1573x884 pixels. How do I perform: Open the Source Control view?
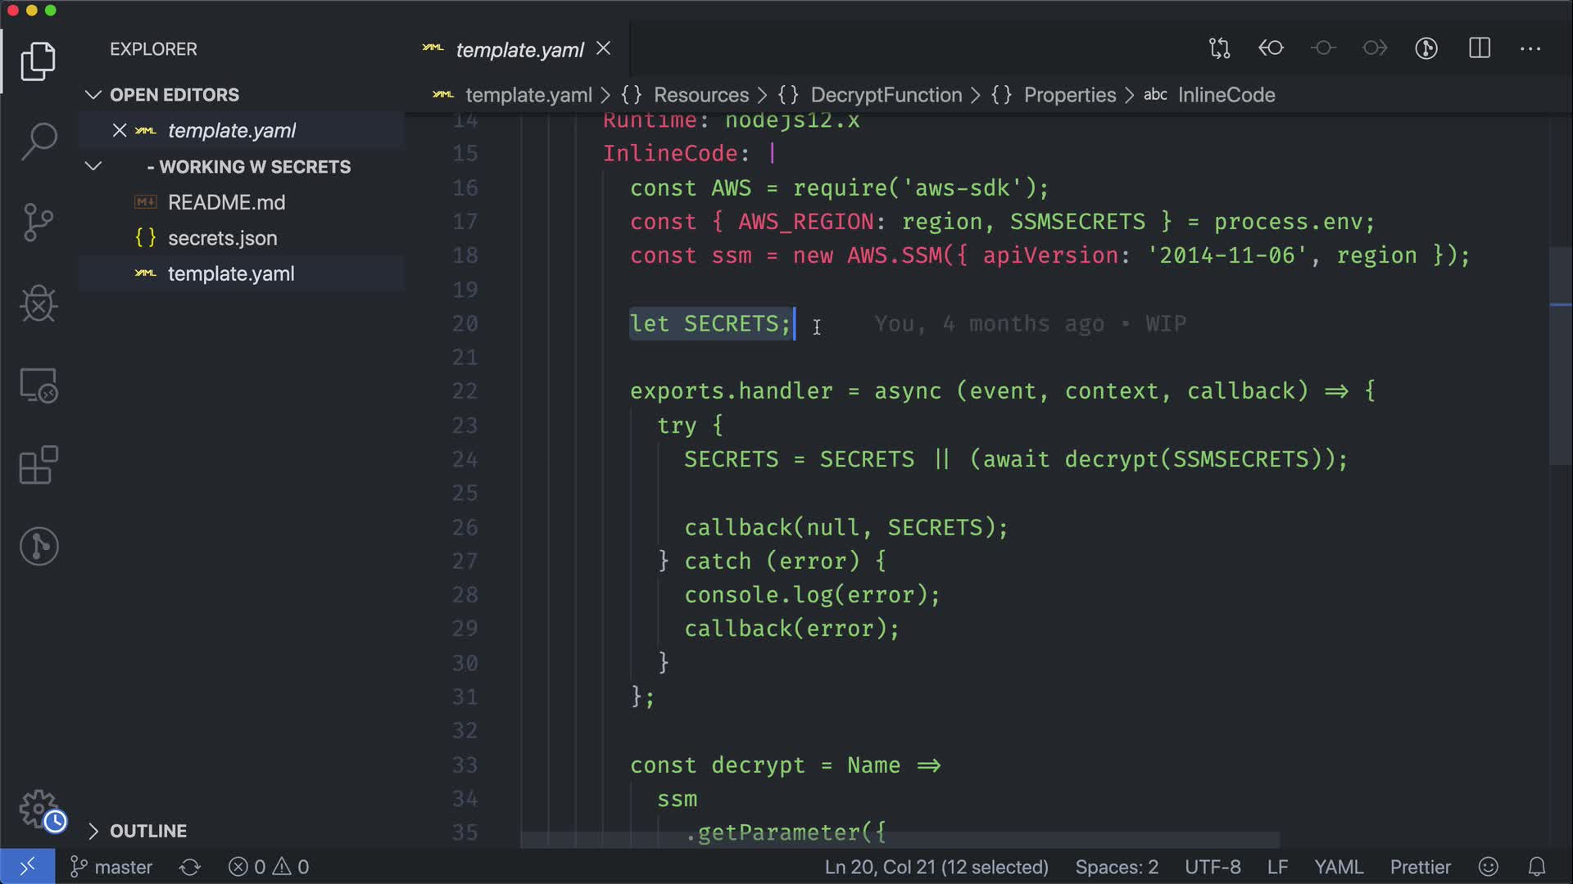click(39, 223)
